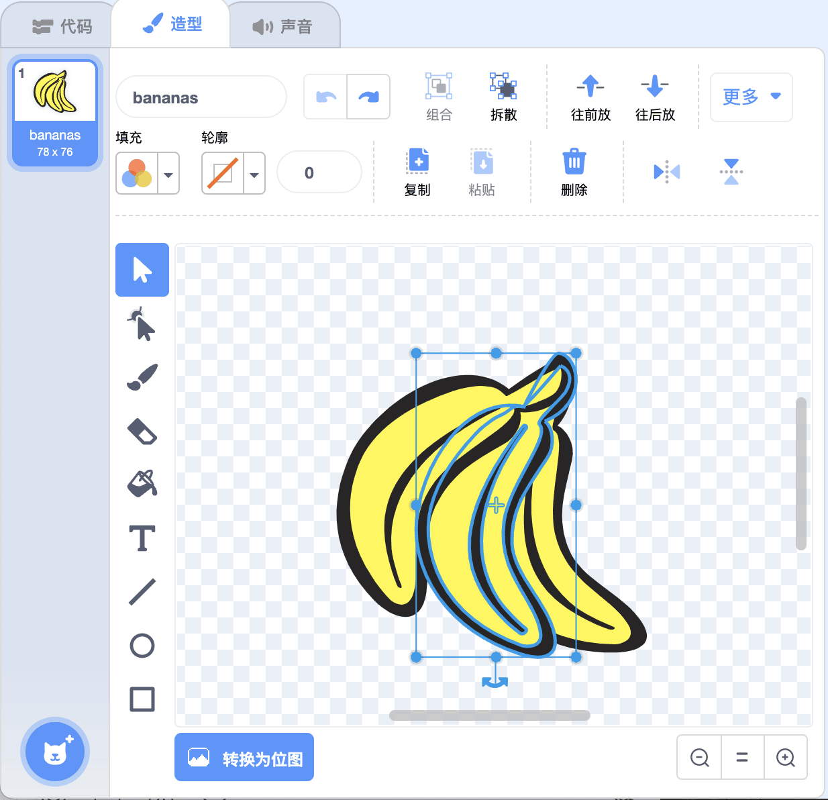Click the fill color swatch

click(138, 173)
